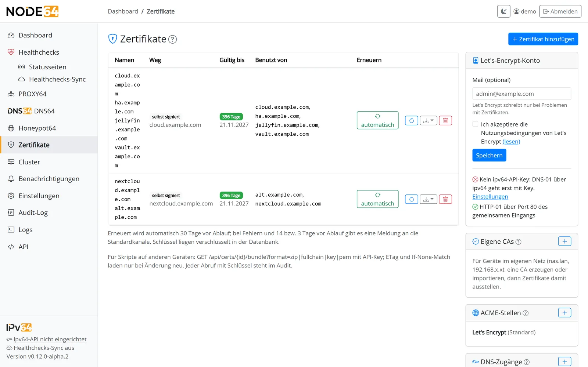Viewport: 588px width, 367px height.
Task: Open Logs in the sidebar
Action: (49, 230)
